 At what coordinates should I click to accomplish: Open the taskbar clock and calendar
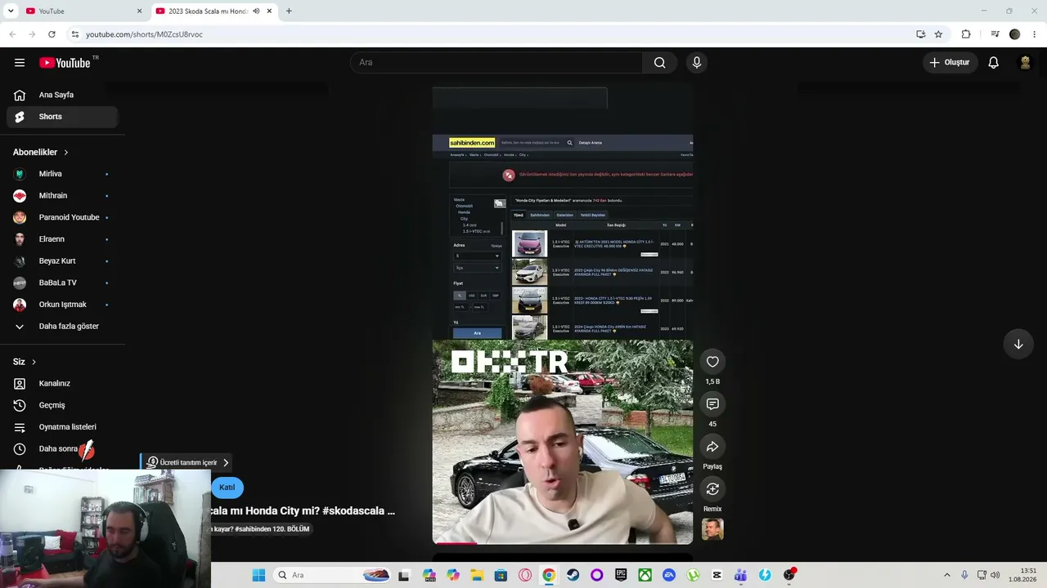pos(1022,575)
